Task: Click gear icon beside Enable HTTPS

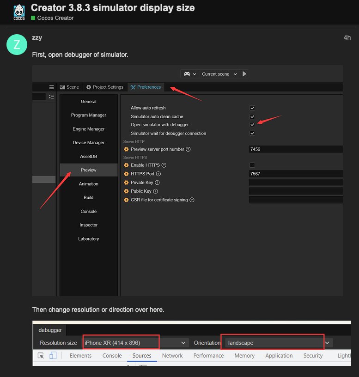Action: 126,165
